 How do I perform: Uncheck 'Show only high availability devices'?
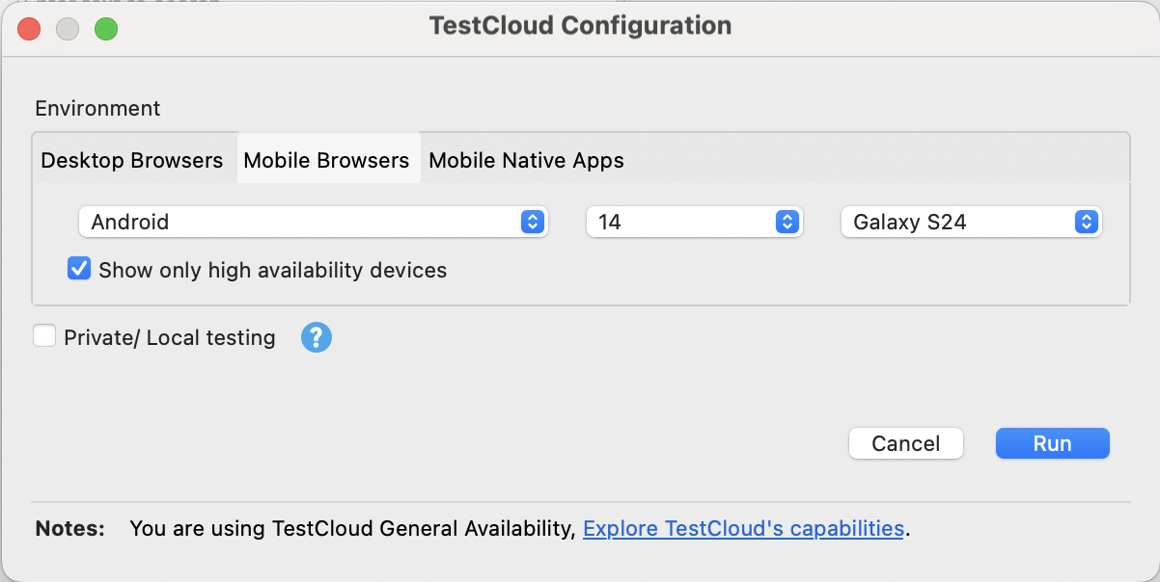pyautogui.click(x=79, y=269)
